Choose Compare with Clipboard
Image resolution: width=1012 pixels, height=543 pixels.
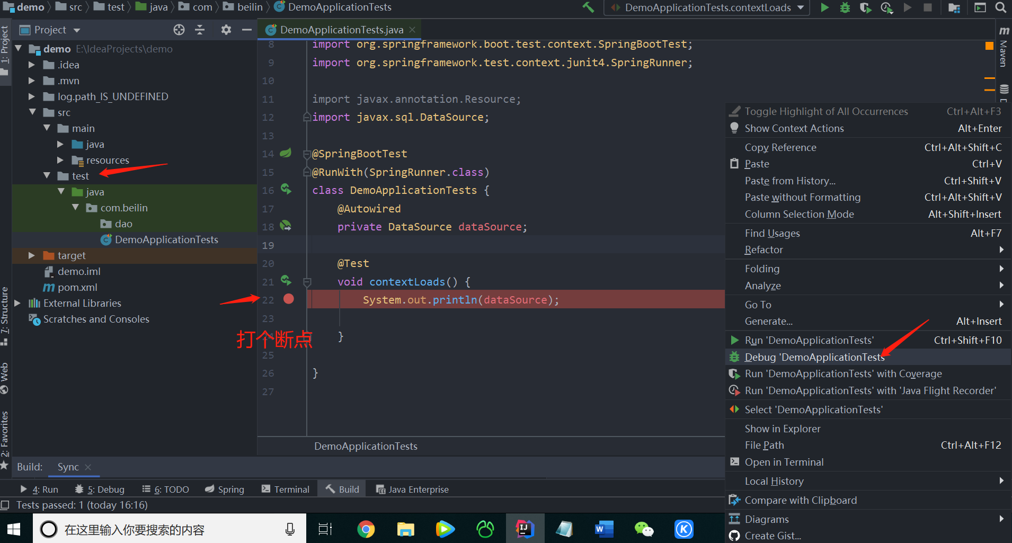[868, 500]
